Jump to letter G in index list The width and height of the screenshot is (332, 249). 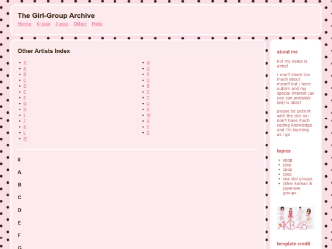(x=25, y=103)
